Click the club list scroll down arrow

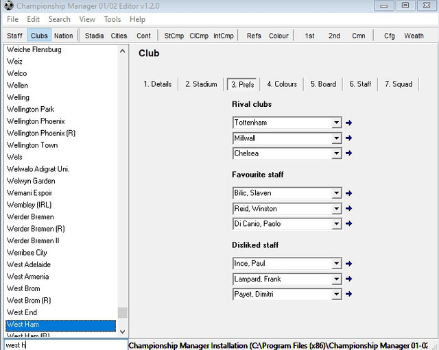pos(122,332)
